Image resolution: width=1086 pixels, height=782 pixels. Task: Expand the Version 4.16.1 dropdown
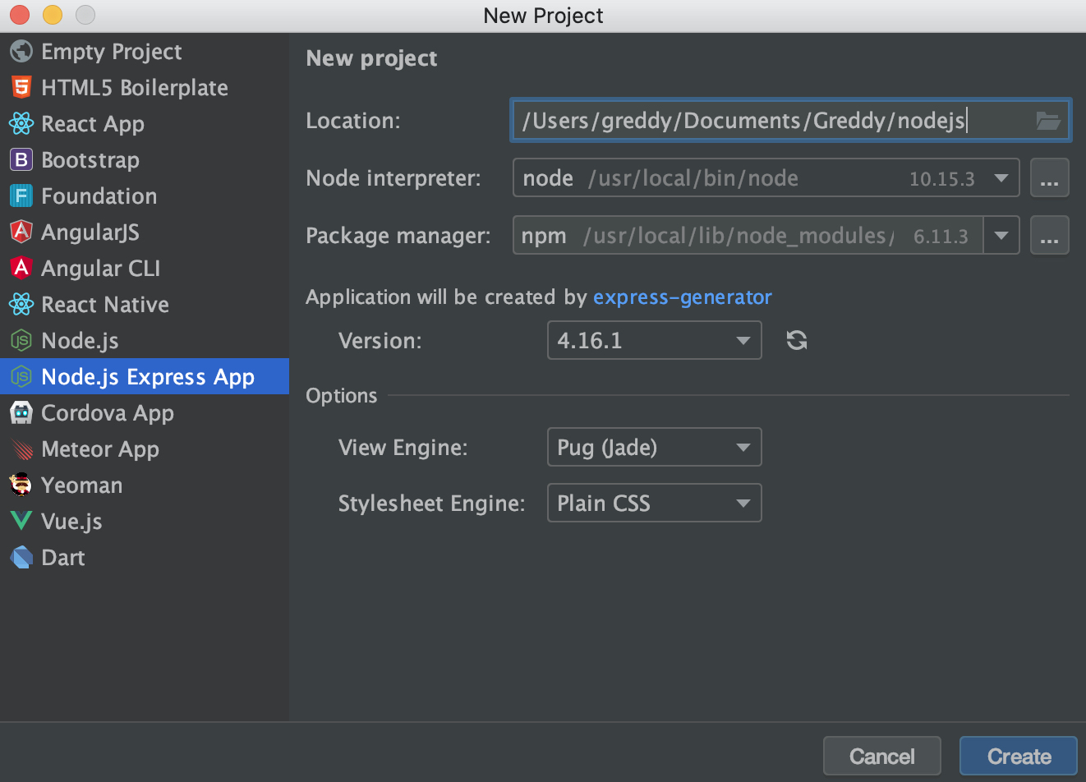[x=743, y=340]
